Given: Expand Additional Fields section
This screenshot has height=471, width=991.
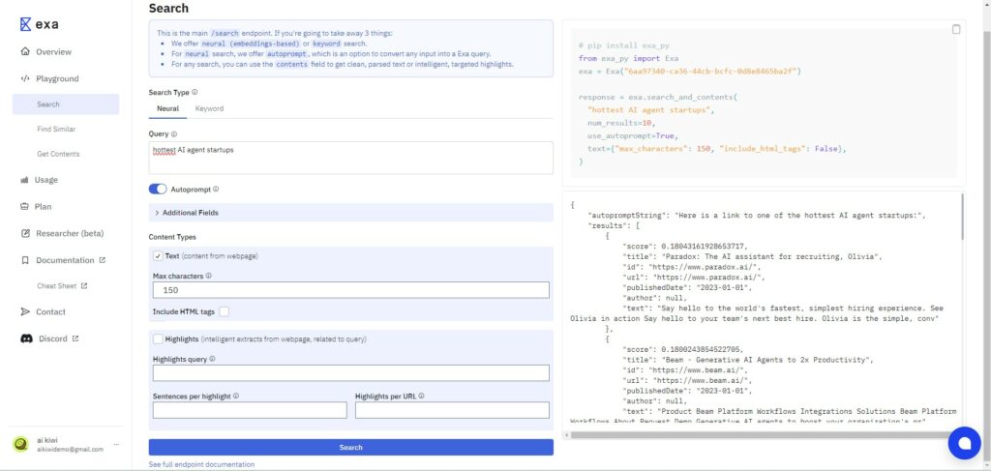Looking at the screenshot, I should (x=350, y=213).
